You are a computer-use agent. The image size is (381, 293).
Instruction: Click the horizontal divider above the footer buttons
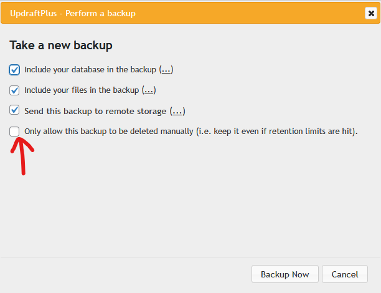[190, 256]
